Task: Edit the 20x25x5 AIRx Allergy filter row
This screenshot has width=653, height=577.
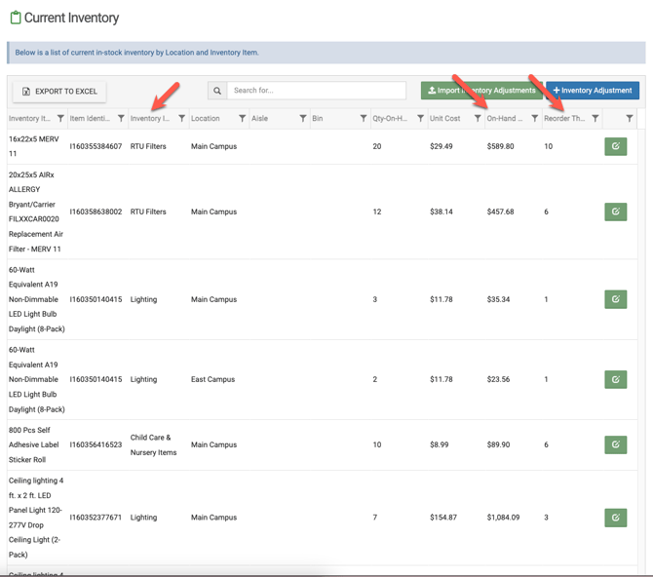Action: click(615, 212)
